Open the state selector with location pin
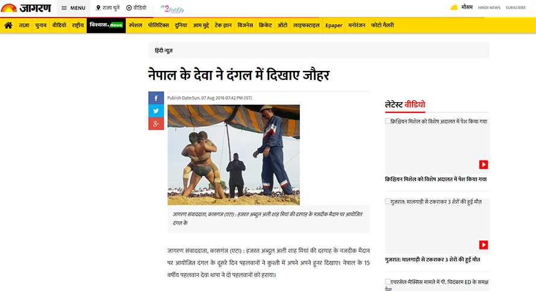Image resolution: width=536 pixels, height=291 pixels. [x=107, y=8]
